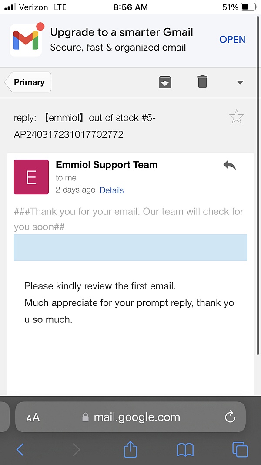Screen dimensions: 261x465
Task: Tap the mail.google.com address bar
Action: point(137,417)
